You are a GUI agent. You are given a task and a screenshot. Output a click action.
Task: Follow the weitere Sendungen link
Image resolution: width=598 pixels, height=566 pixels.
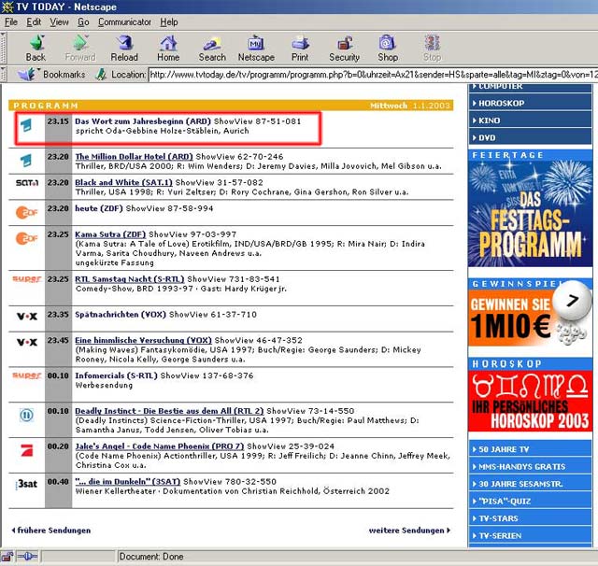407,531
